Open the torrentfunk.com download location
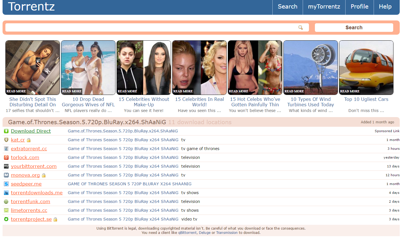The height and width of the screenshot is (239, 402). click(30, 201)
